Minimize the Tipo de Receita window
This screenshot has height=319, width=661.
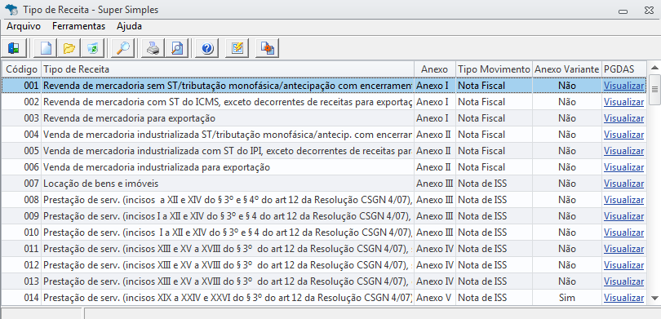pyautogui.click(x=623, y=11)
